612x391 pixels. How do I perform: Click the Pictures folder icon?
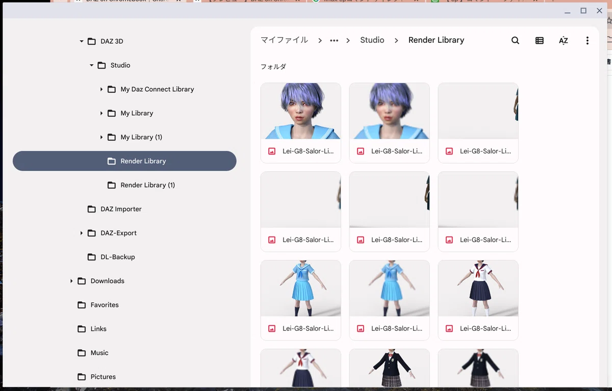82,377
